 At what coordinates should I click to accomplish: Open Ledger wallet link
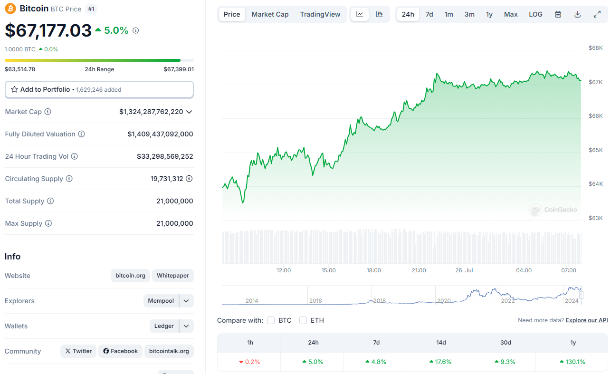tap(164, 326)
